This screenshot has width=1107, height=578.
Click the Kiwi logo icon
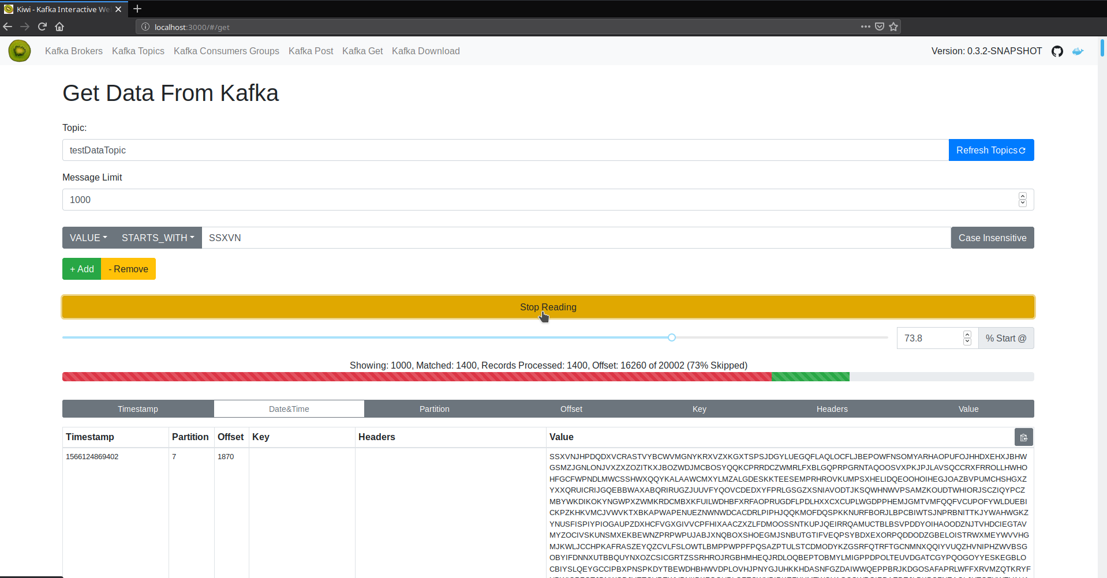tap(20, 51)
